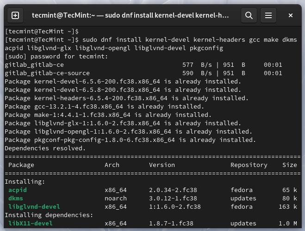Viewport: 305px width, 231px height.
Task: Click the terminal window title text
Action: click(x=130, y=15)
